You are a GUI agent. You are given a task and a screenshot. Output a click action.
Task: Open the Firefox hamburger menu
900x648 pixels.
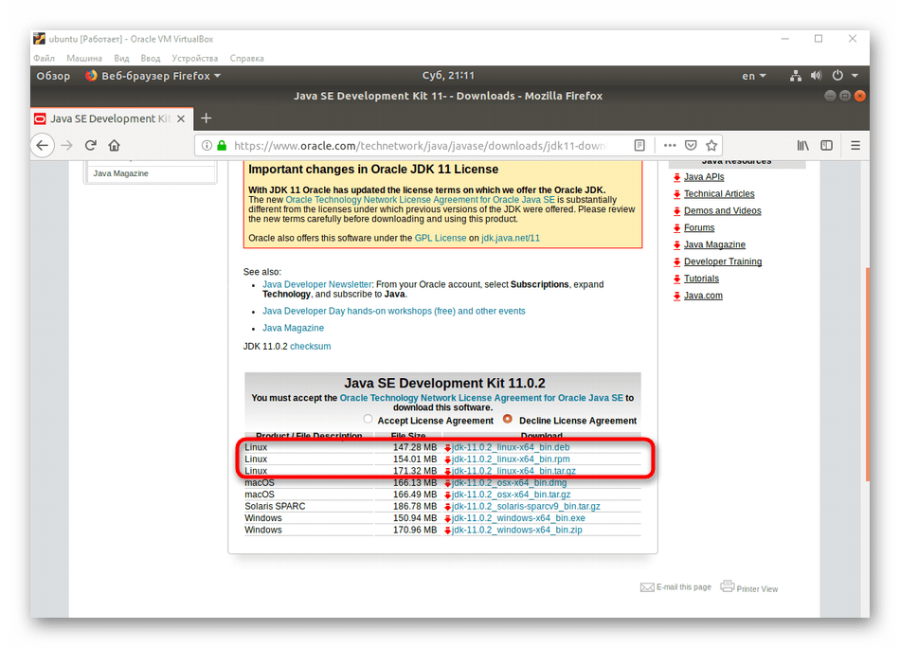pos(855,145)
